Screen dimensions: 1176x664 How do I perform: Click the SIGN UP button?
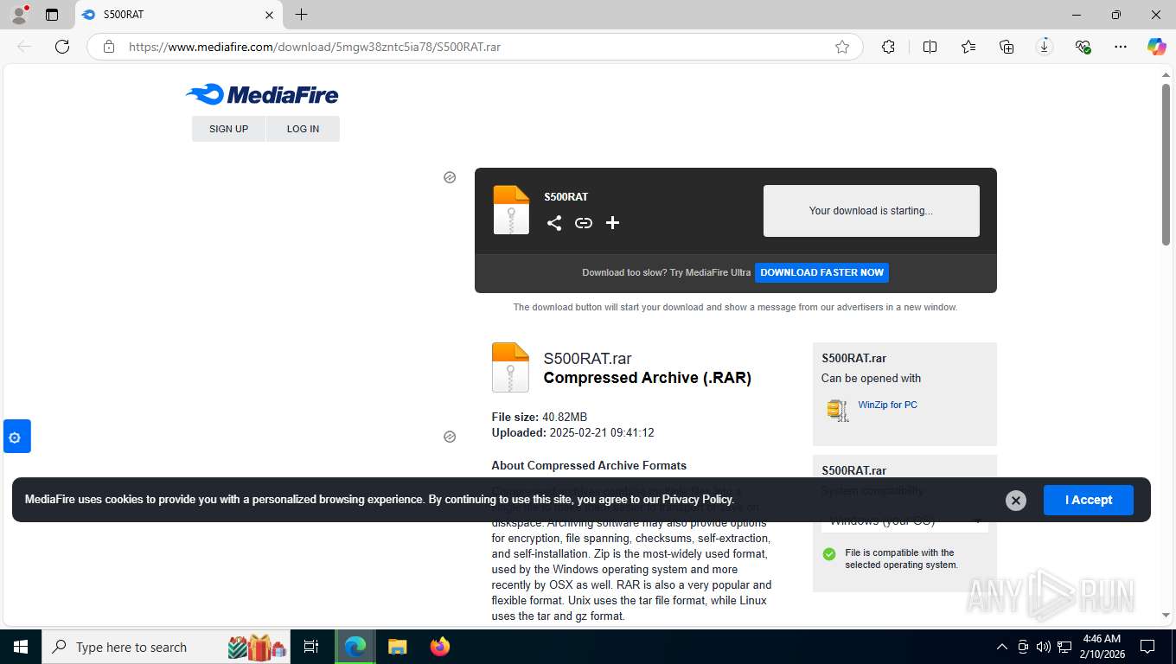point(228,129)
